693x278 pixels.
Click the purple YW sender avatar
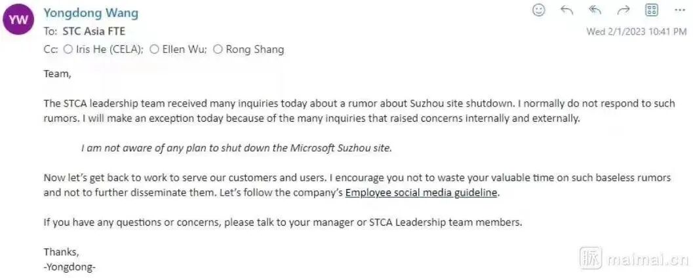pyautogui.click(x=19, y=20)
